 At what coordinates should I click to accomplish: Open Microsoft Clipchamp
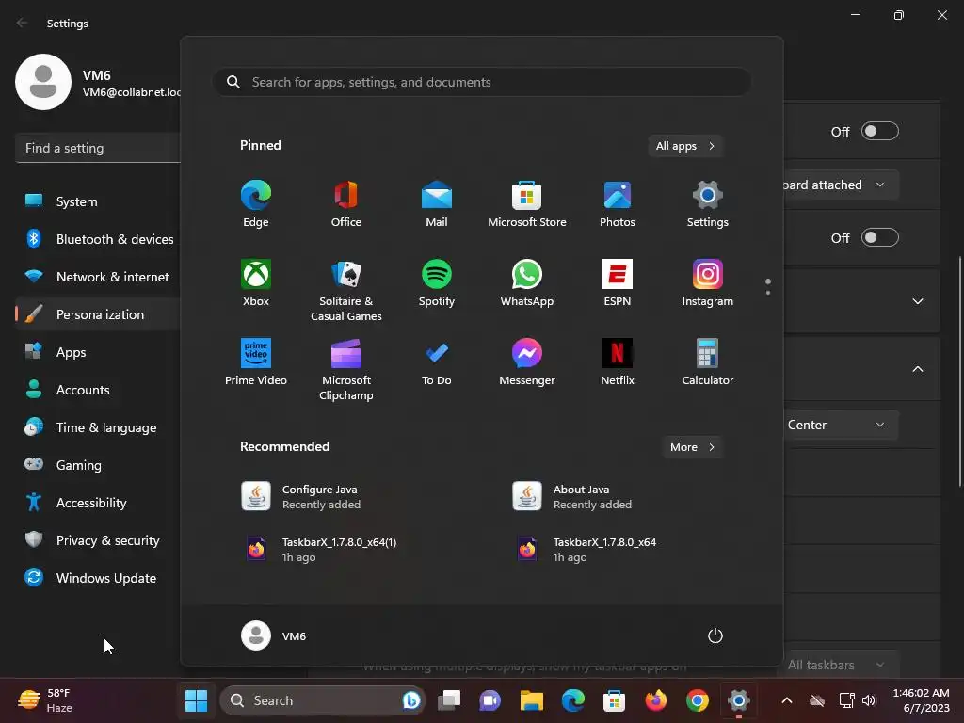(x=346, y=369)
